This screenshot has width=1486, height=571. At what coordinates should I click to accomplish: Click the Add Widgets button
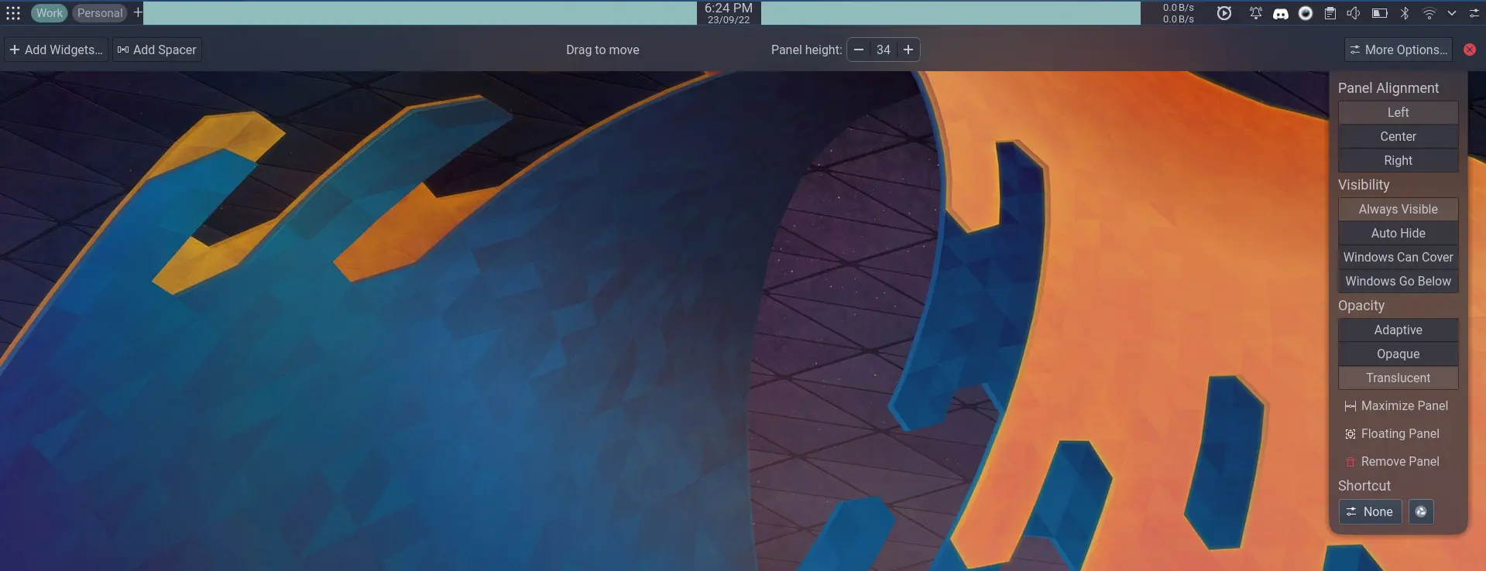(56, 50)
